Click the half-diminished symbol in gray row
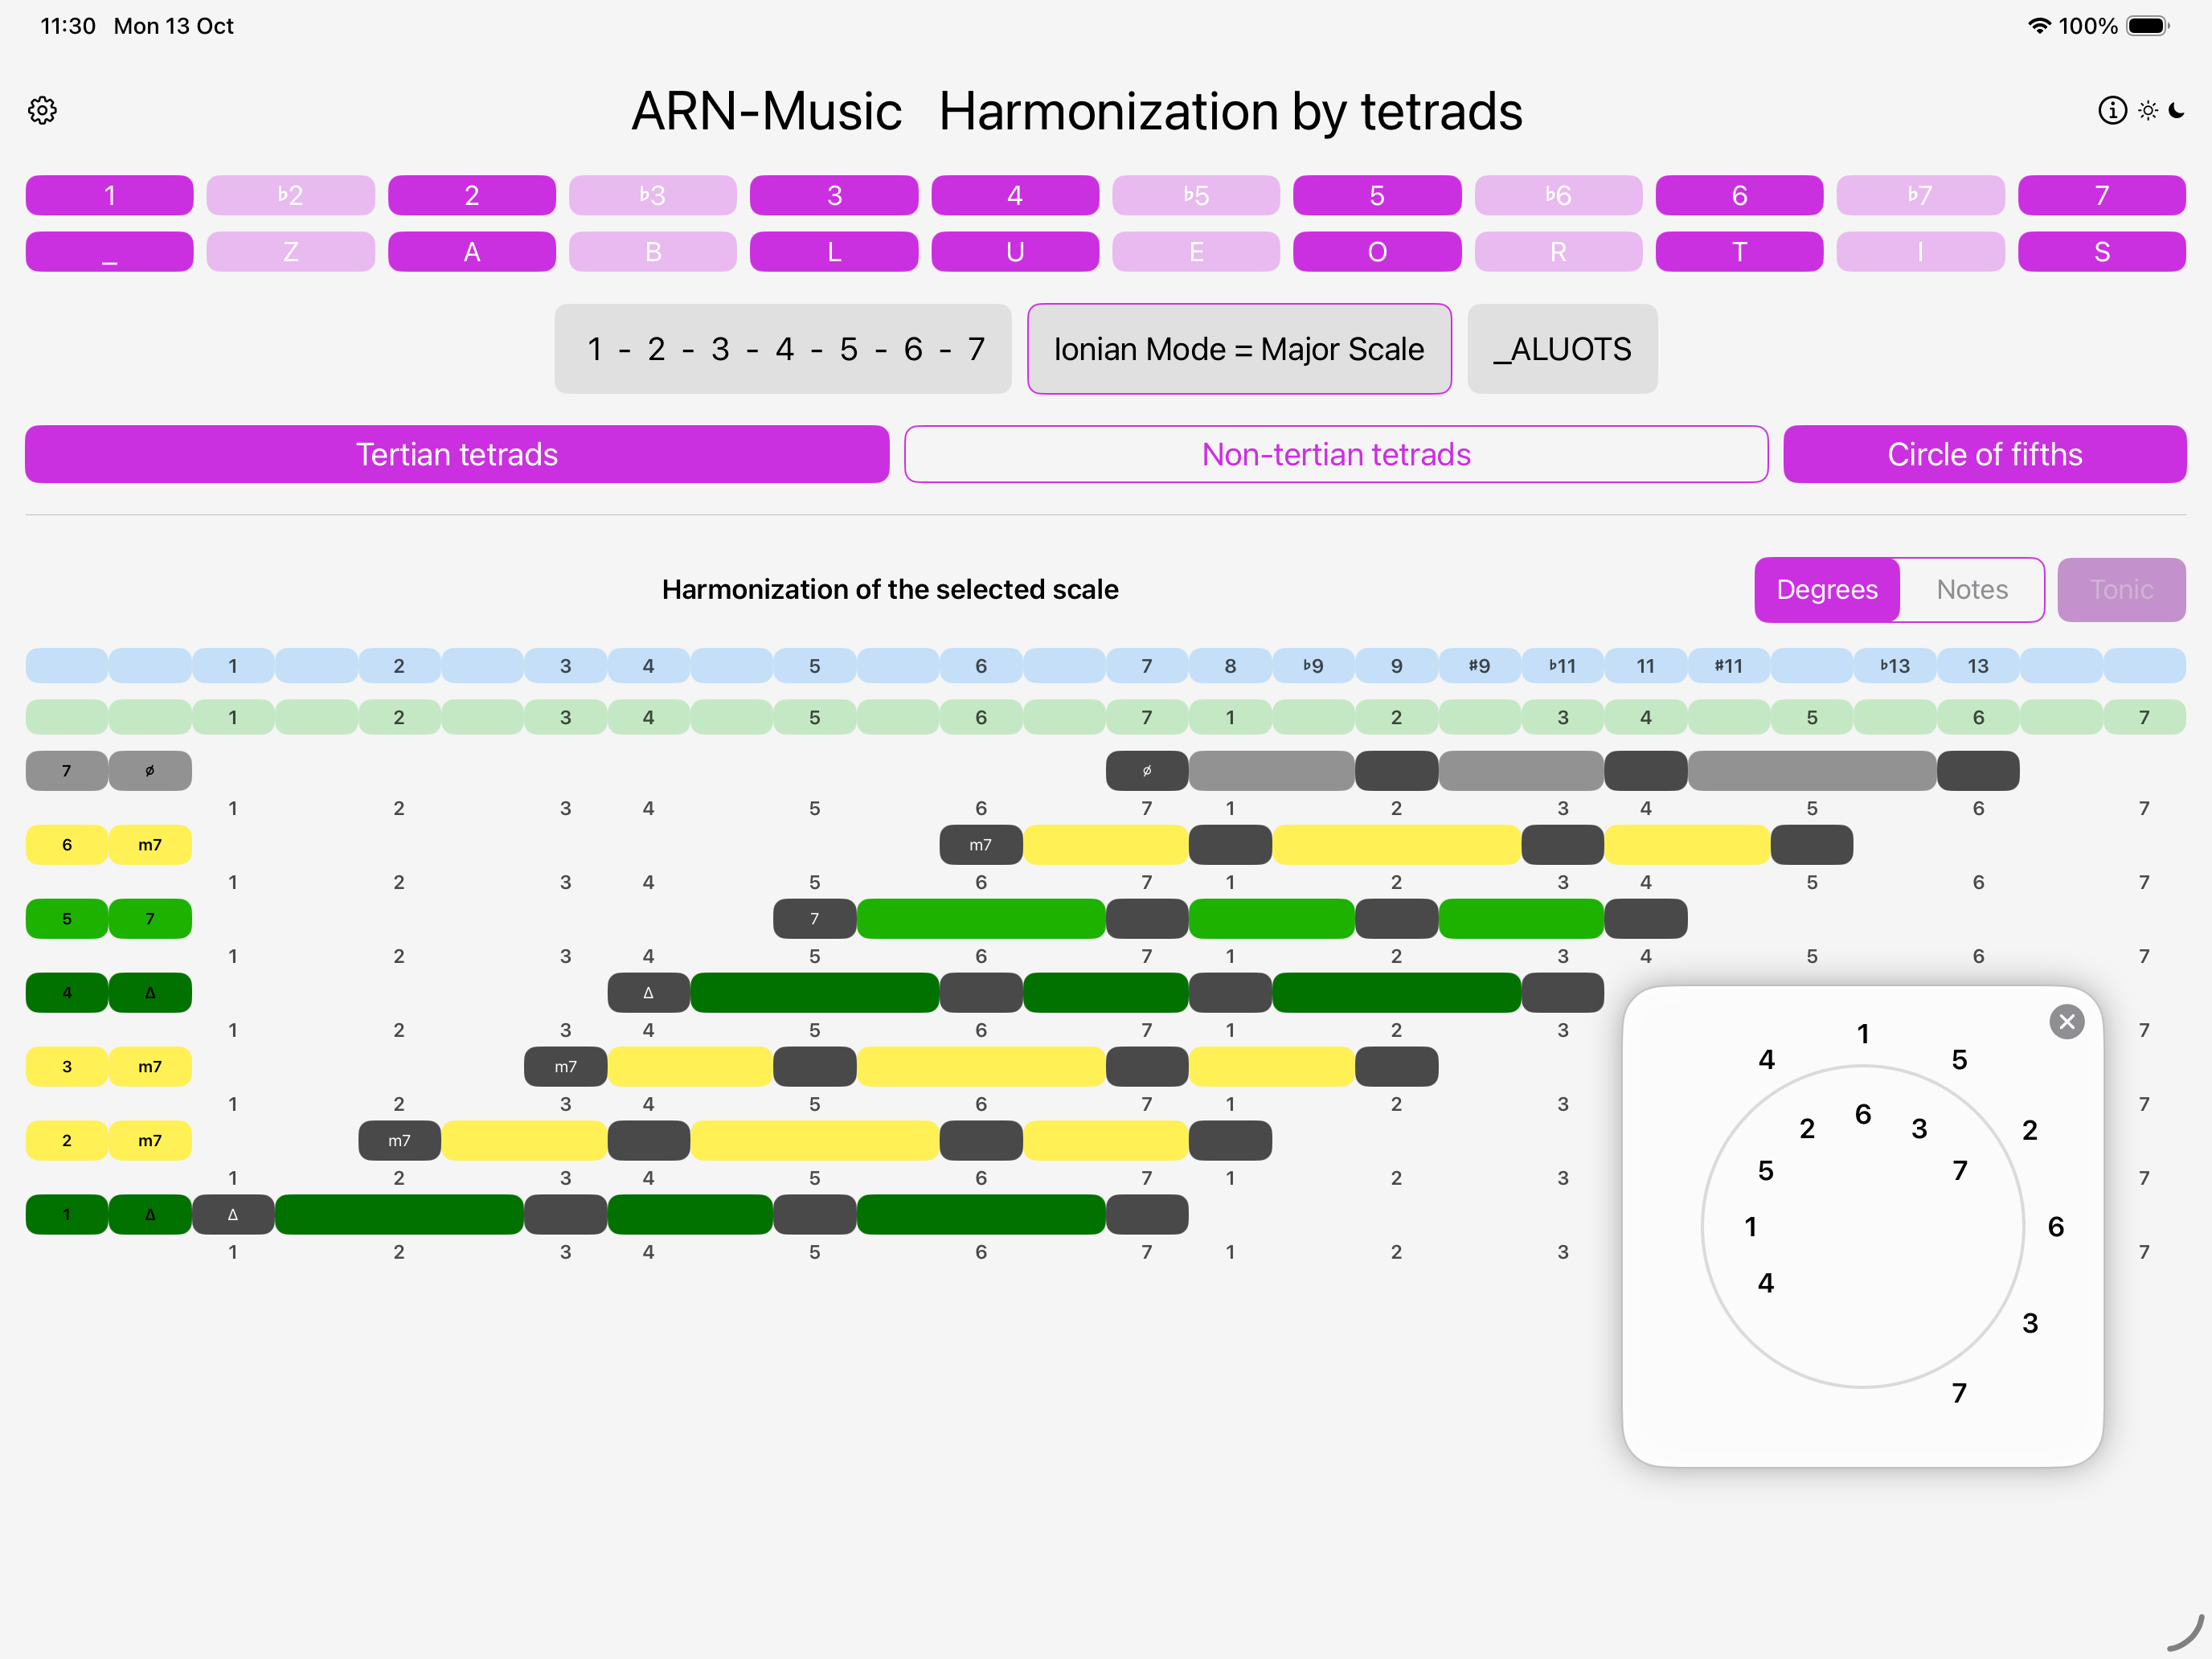This screenshot has width=2212, height=1659. point(150,771)
